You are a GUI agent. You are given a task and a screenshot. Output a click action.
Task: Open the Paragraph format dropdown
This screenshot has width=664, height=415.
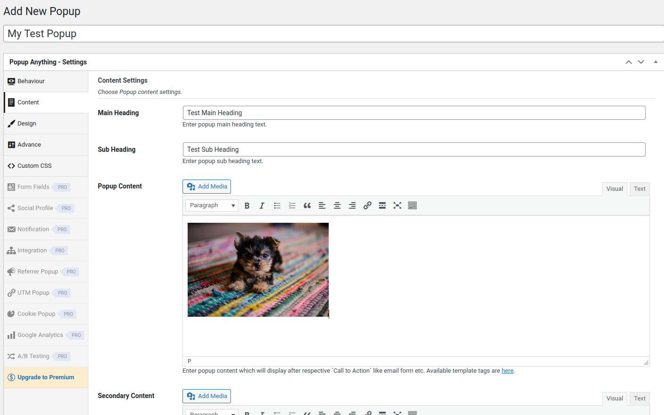click(212, 205)
